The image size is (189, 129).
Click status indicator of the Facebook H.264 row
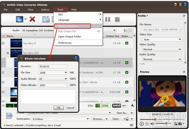click(127, 72)
